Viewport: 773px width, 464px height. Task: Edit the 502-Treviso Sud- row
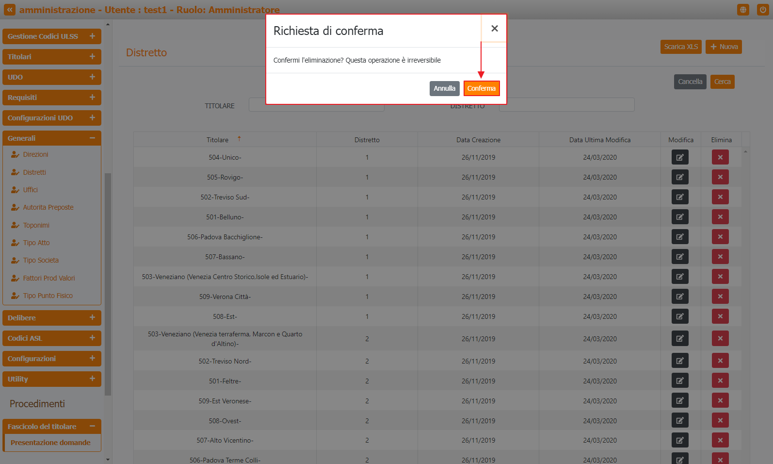[680, 197]
